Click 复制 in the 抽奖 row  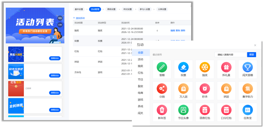coord(178,31)
